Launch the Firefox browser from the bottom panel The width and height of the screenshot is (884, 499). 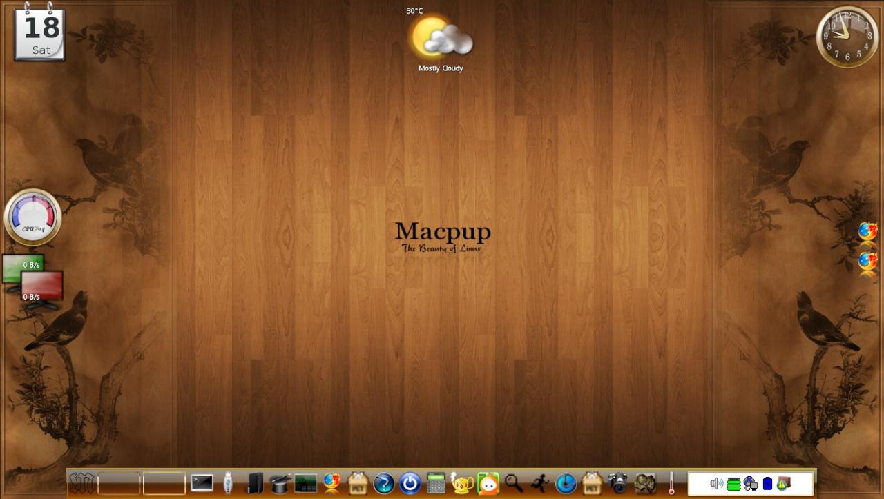(332, 482)
